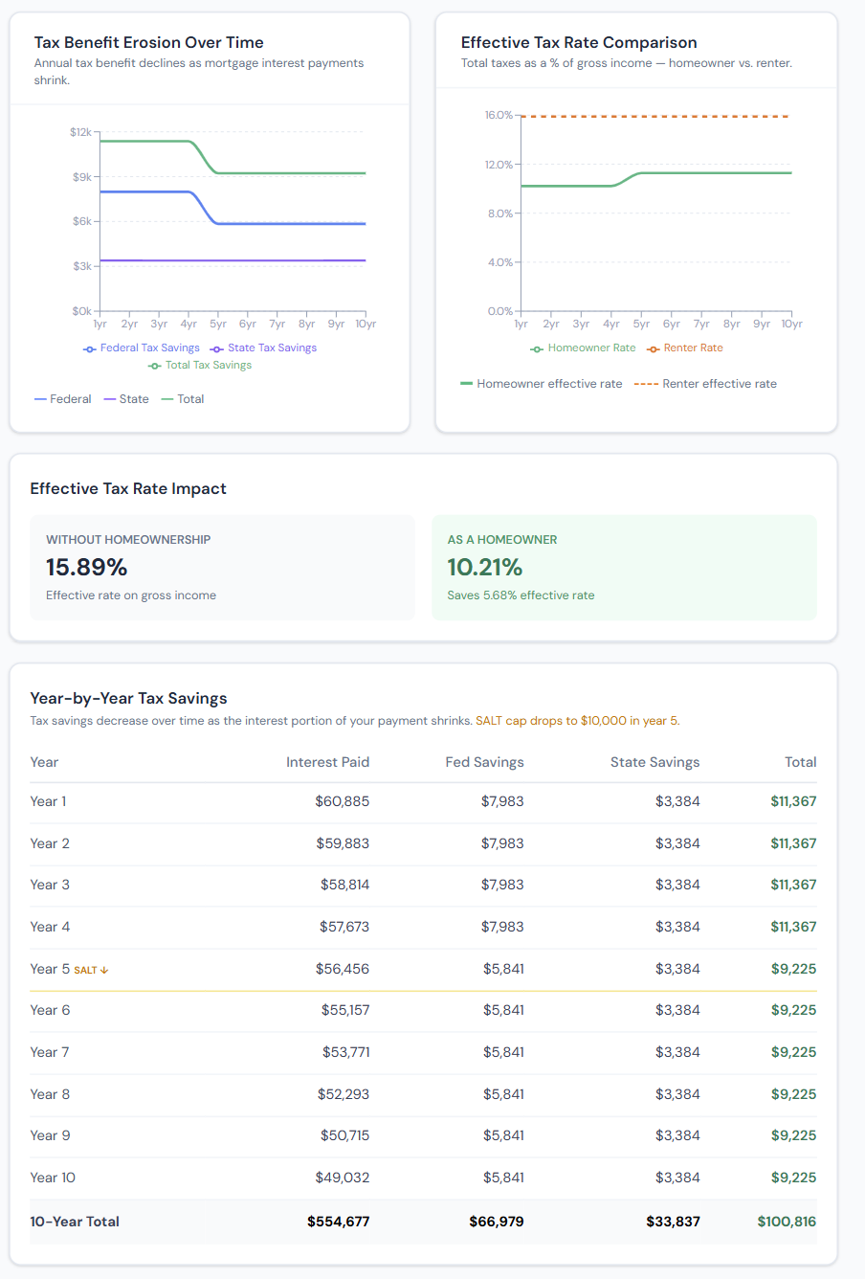
Task: Click the Renter Rate legend marker icon
Action: coord(654,348)
